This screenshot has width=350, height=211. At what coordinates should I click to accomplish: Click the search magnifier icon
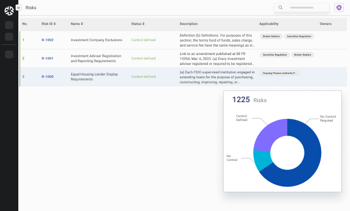coord(281,8)
